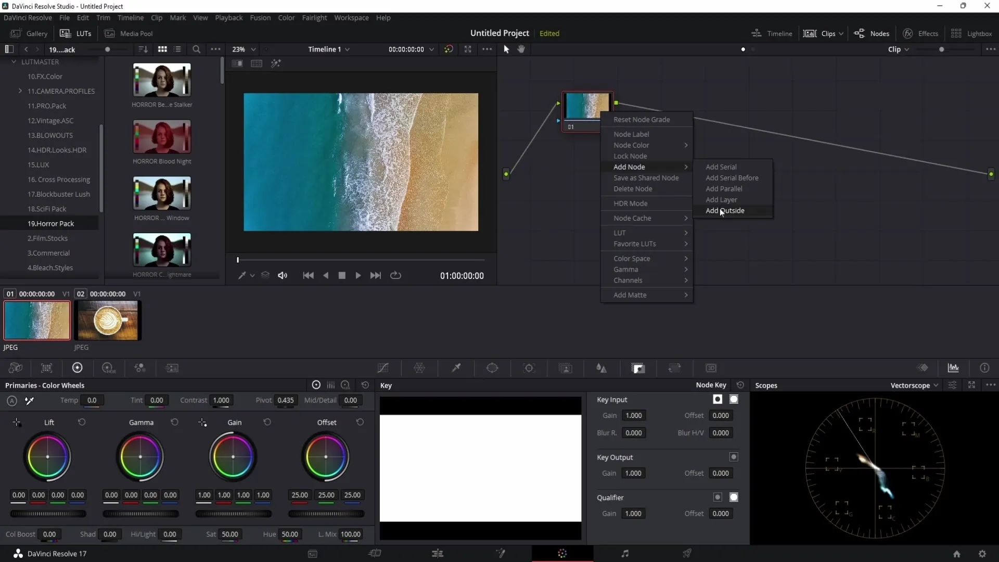Image resolution: width=999 pixels, height=562 pixels.
Task: Open project settings gear icon
Action: tap(982, 554)
